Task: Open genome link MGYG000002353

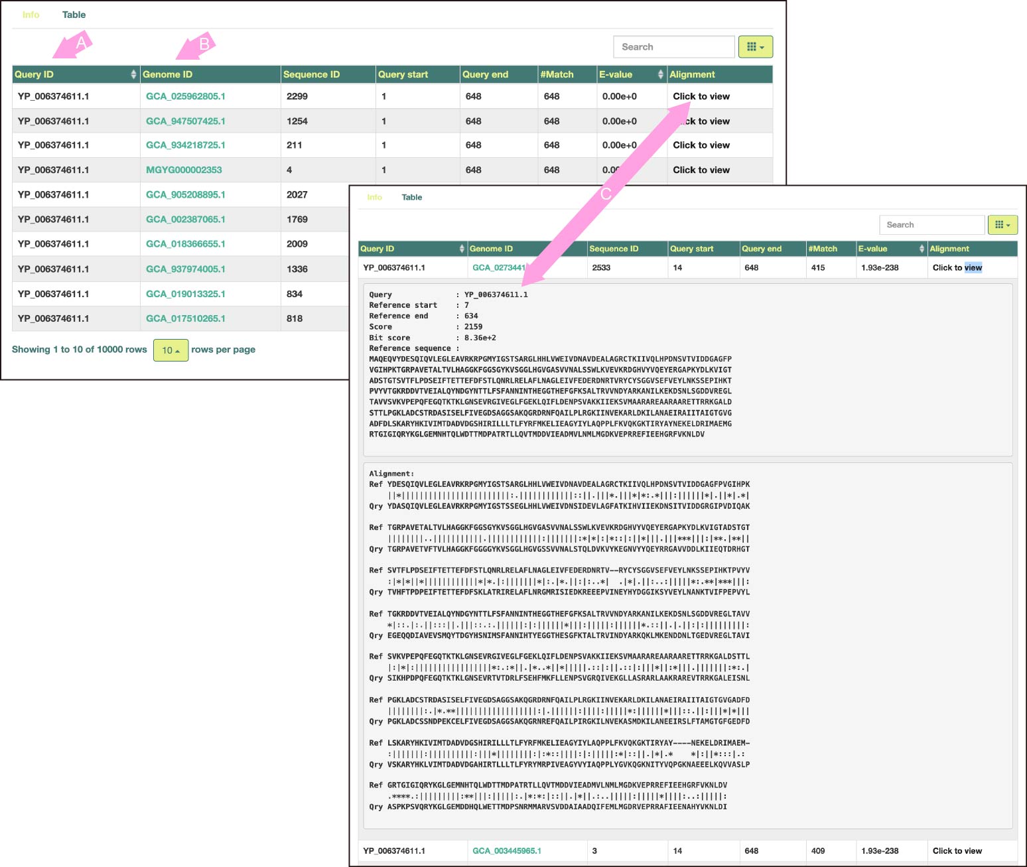Action: click(184, 170)
